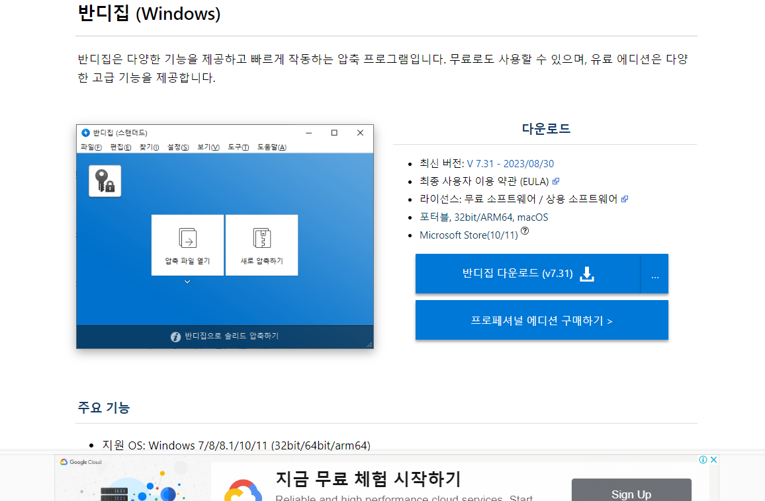Expand the chevron below 압축 파일 열기
Image resolution: width=765 pixels, height=501 pixels.
tap(187, 282)
